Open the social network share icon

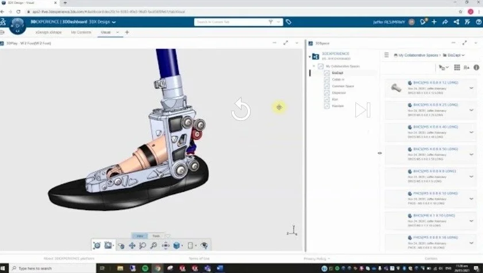point(456,21)
